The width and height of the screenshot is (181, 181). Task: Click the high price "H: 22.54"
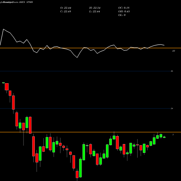pyautogui.click(x=95, y=8)
